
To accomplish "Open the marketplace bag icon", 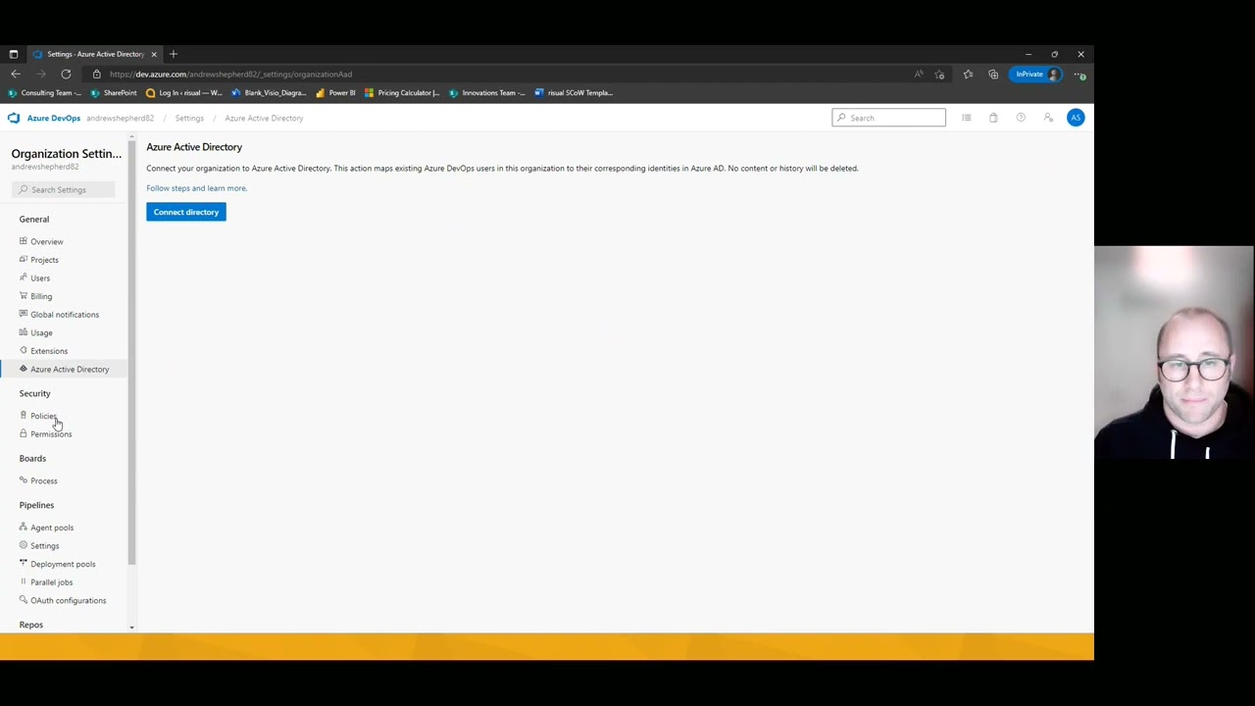I will point(993,118).
